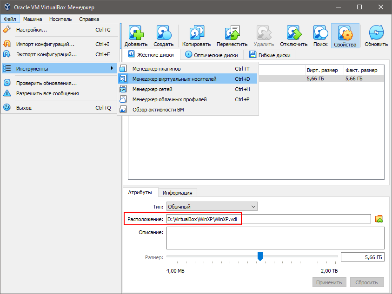The height and width of the screenshot is (294, 392).
Task: Choose Импорт конфигураций... menu entry
Action: pyautogui.click(x=60, y=44)
